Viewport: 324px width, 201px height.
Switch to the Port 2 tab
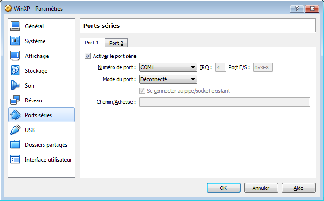pos(116,43)
